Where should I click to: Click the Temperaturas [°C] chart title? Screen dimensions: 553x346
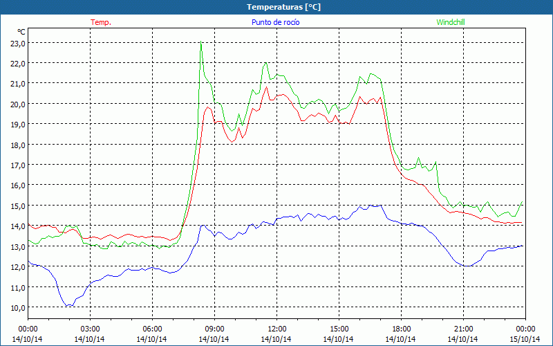tap(283, 7)
